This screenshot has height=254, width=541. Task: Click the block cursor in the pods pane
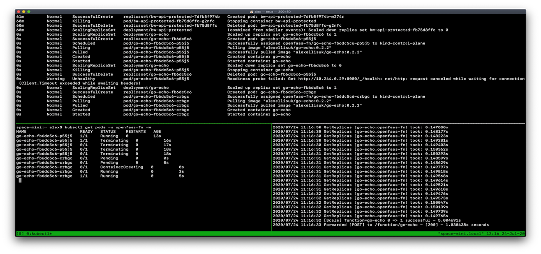point(20,180)
